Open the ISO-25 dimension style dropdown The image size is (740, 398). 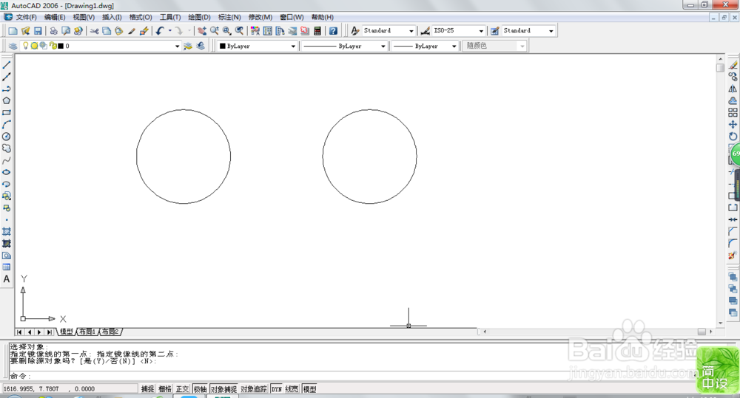(x=481, y=30)
